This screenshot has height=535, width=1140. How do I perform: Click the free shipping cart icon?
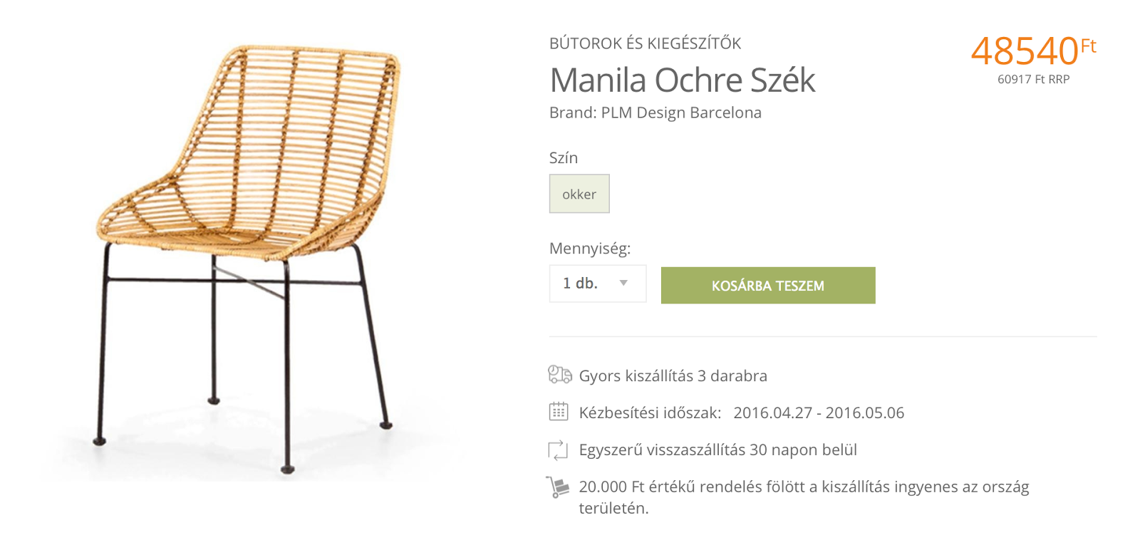[558, 487]
